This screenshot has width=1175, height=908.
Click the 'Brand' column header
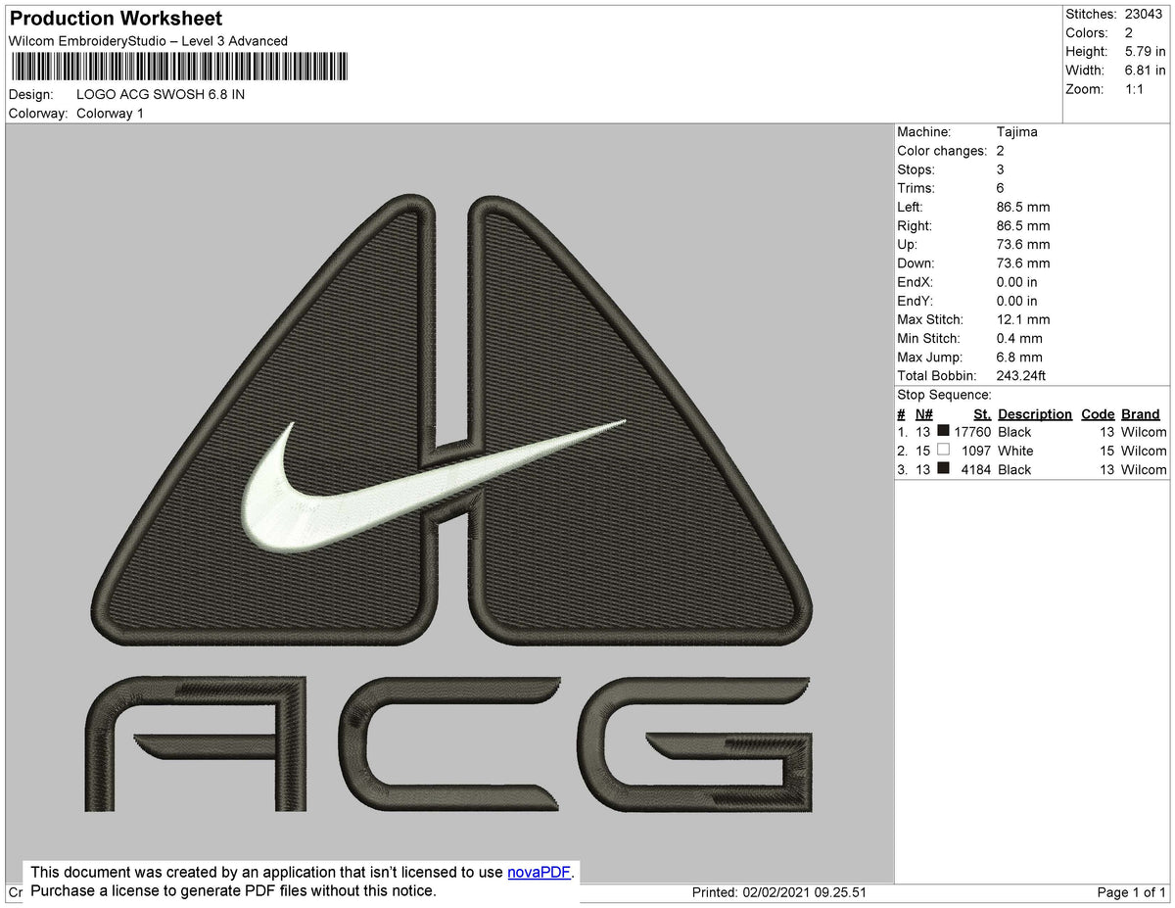[x=1141, y=414]
